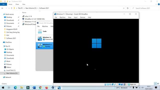The height and width of the screenshot is (90, 160).
Task: Open Devices menu in VM window
Action: tap(83, 17)
